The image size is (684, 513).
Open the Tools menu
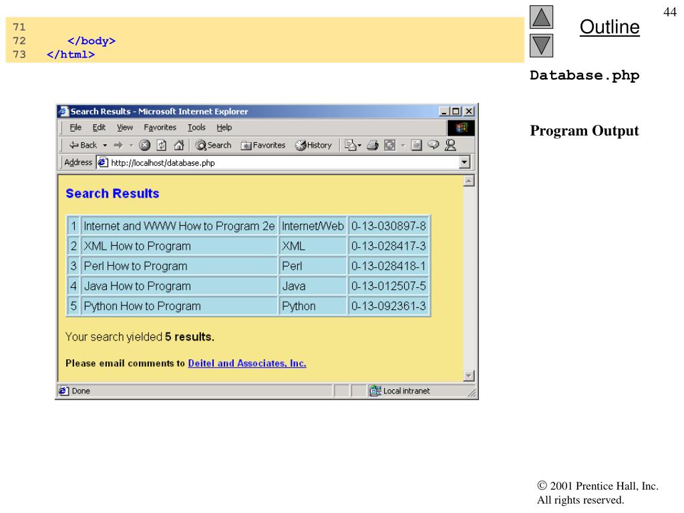[x=196, y=128]
